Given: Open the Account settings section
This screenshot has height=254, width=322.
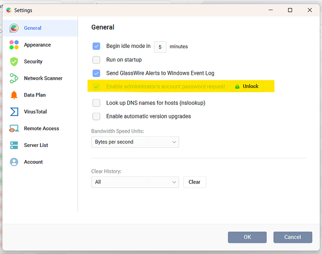Looking at the screenshot, I should pyautogui.click(x=40, y=162).
